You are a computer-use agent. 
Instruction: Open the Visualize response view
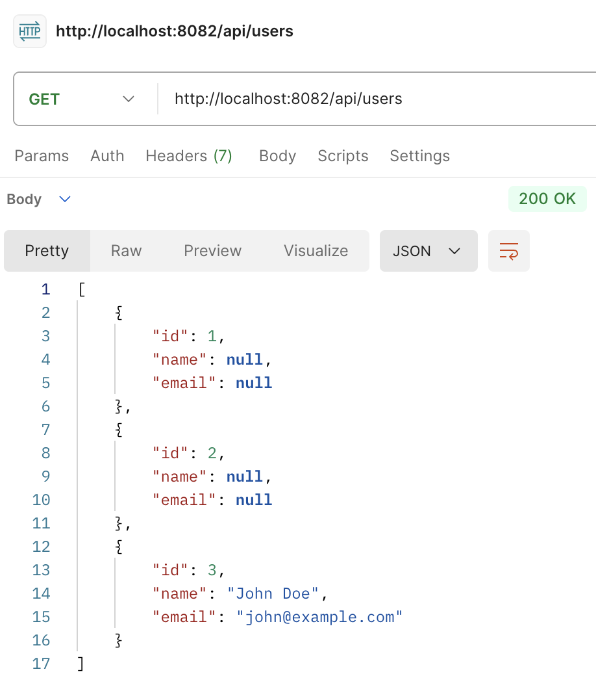click(316, 251)
